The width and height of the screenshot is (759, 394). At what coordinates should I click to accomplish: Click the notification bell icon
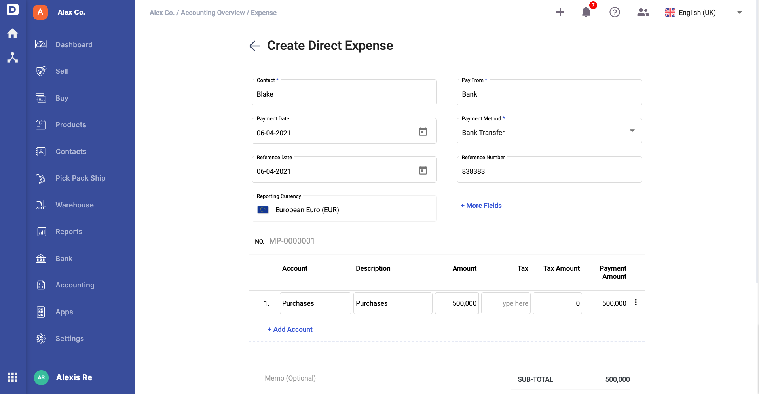click(x=586, y=12)
